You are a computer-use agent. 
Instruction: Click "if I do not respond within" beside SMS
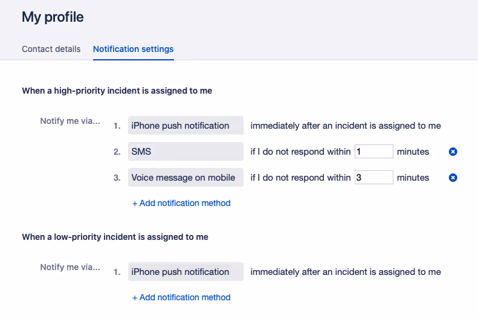[300, 152]
